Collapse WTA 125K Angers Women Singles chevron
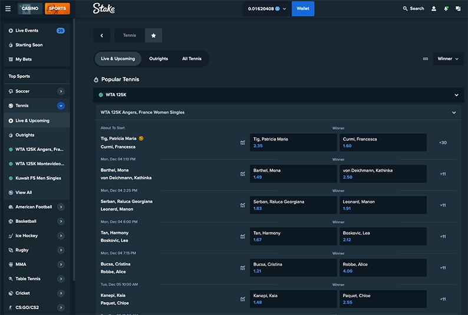The width and height of the screenshot is (468, 315). 454,113
